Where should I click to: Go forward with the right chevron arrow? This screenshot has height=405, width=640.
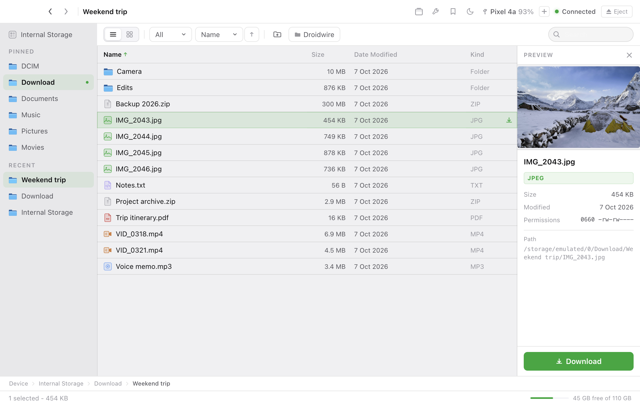66,11
